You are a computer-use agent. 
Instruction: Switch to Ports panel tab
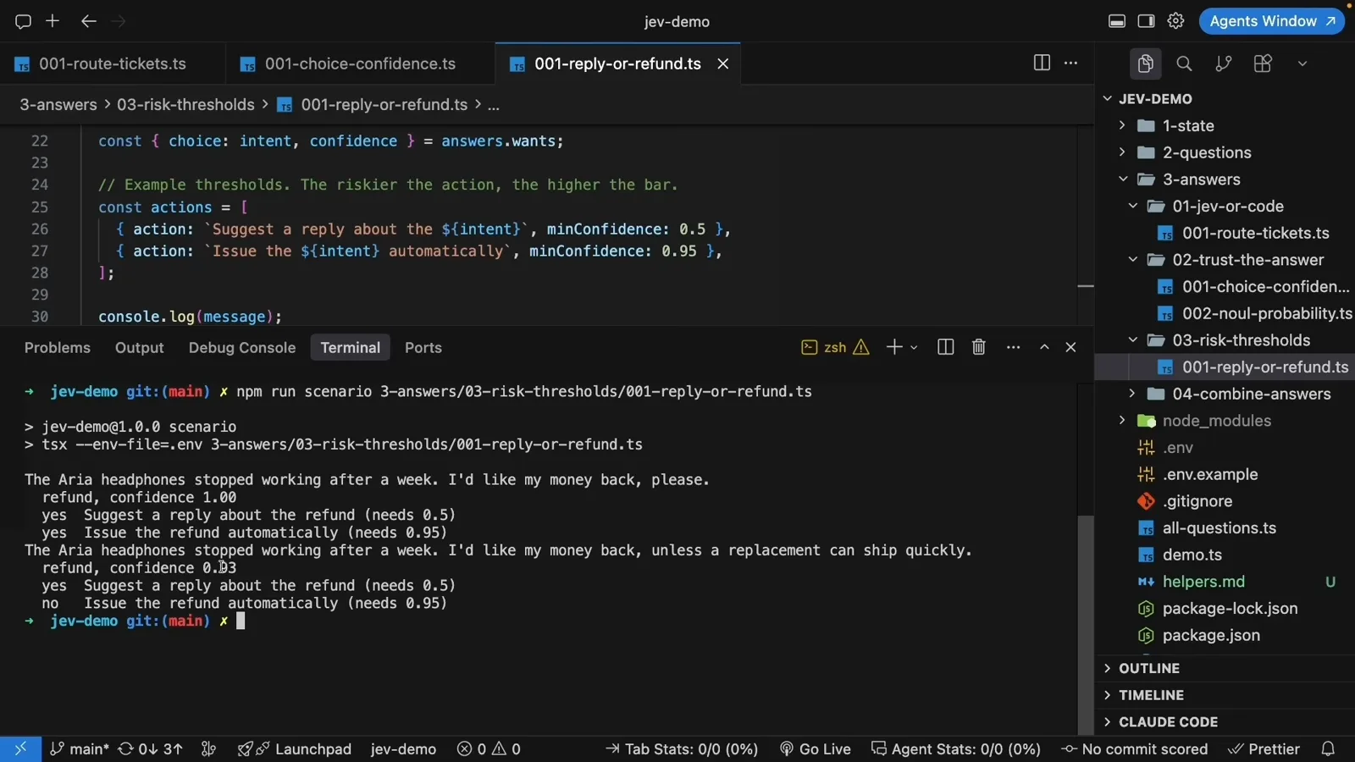(x=423, y=348)
